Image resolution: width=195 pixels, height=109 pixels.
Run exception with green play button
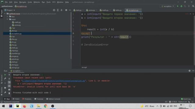[178, 6]
